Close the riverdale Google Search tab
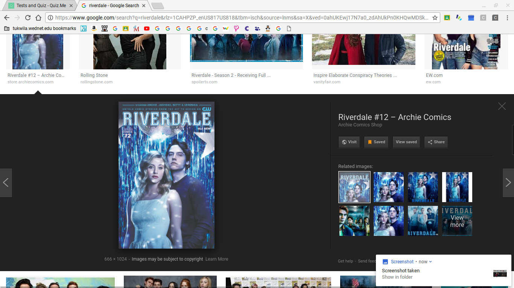The height and width of the screenshot is (288, 514). pos(144,6)
